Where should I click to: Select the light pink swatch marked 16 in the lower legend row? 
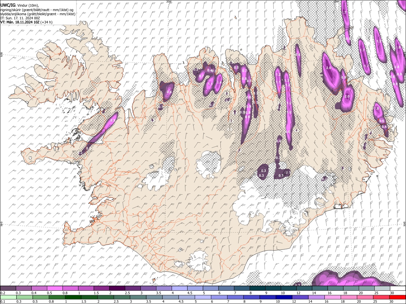coord(333,297)
